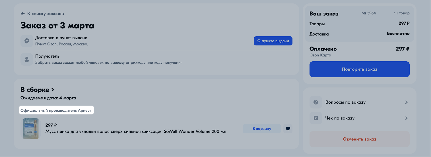The image size is (431, 157).
Task: Open the О пункте выдачи button
Action: coord(273,41)
